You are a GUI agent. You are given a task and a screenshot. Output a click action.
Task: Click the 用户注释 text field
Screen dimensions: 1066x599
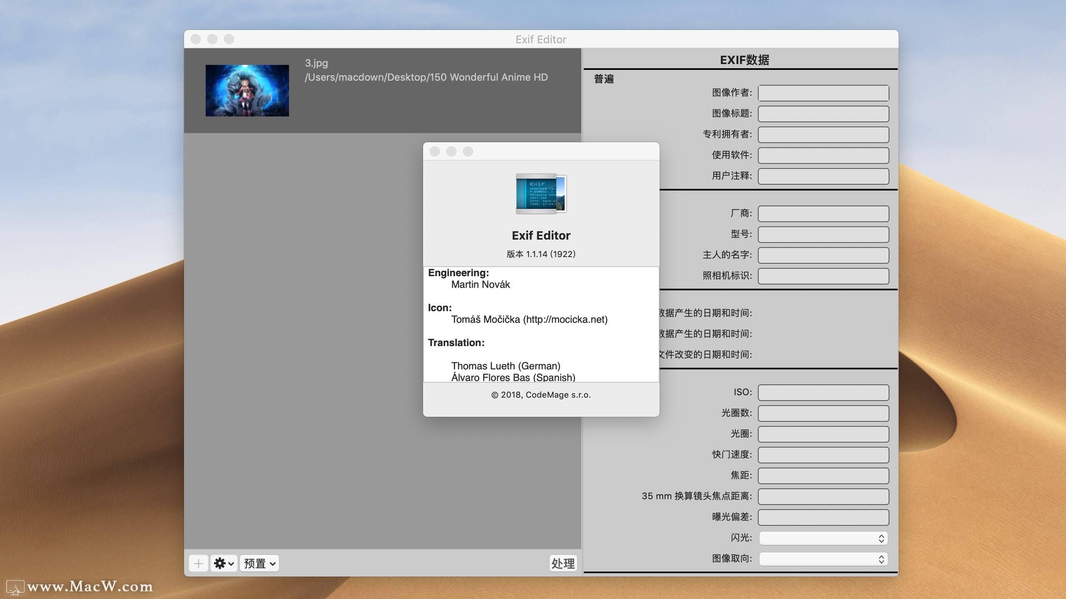pos(823,176)
